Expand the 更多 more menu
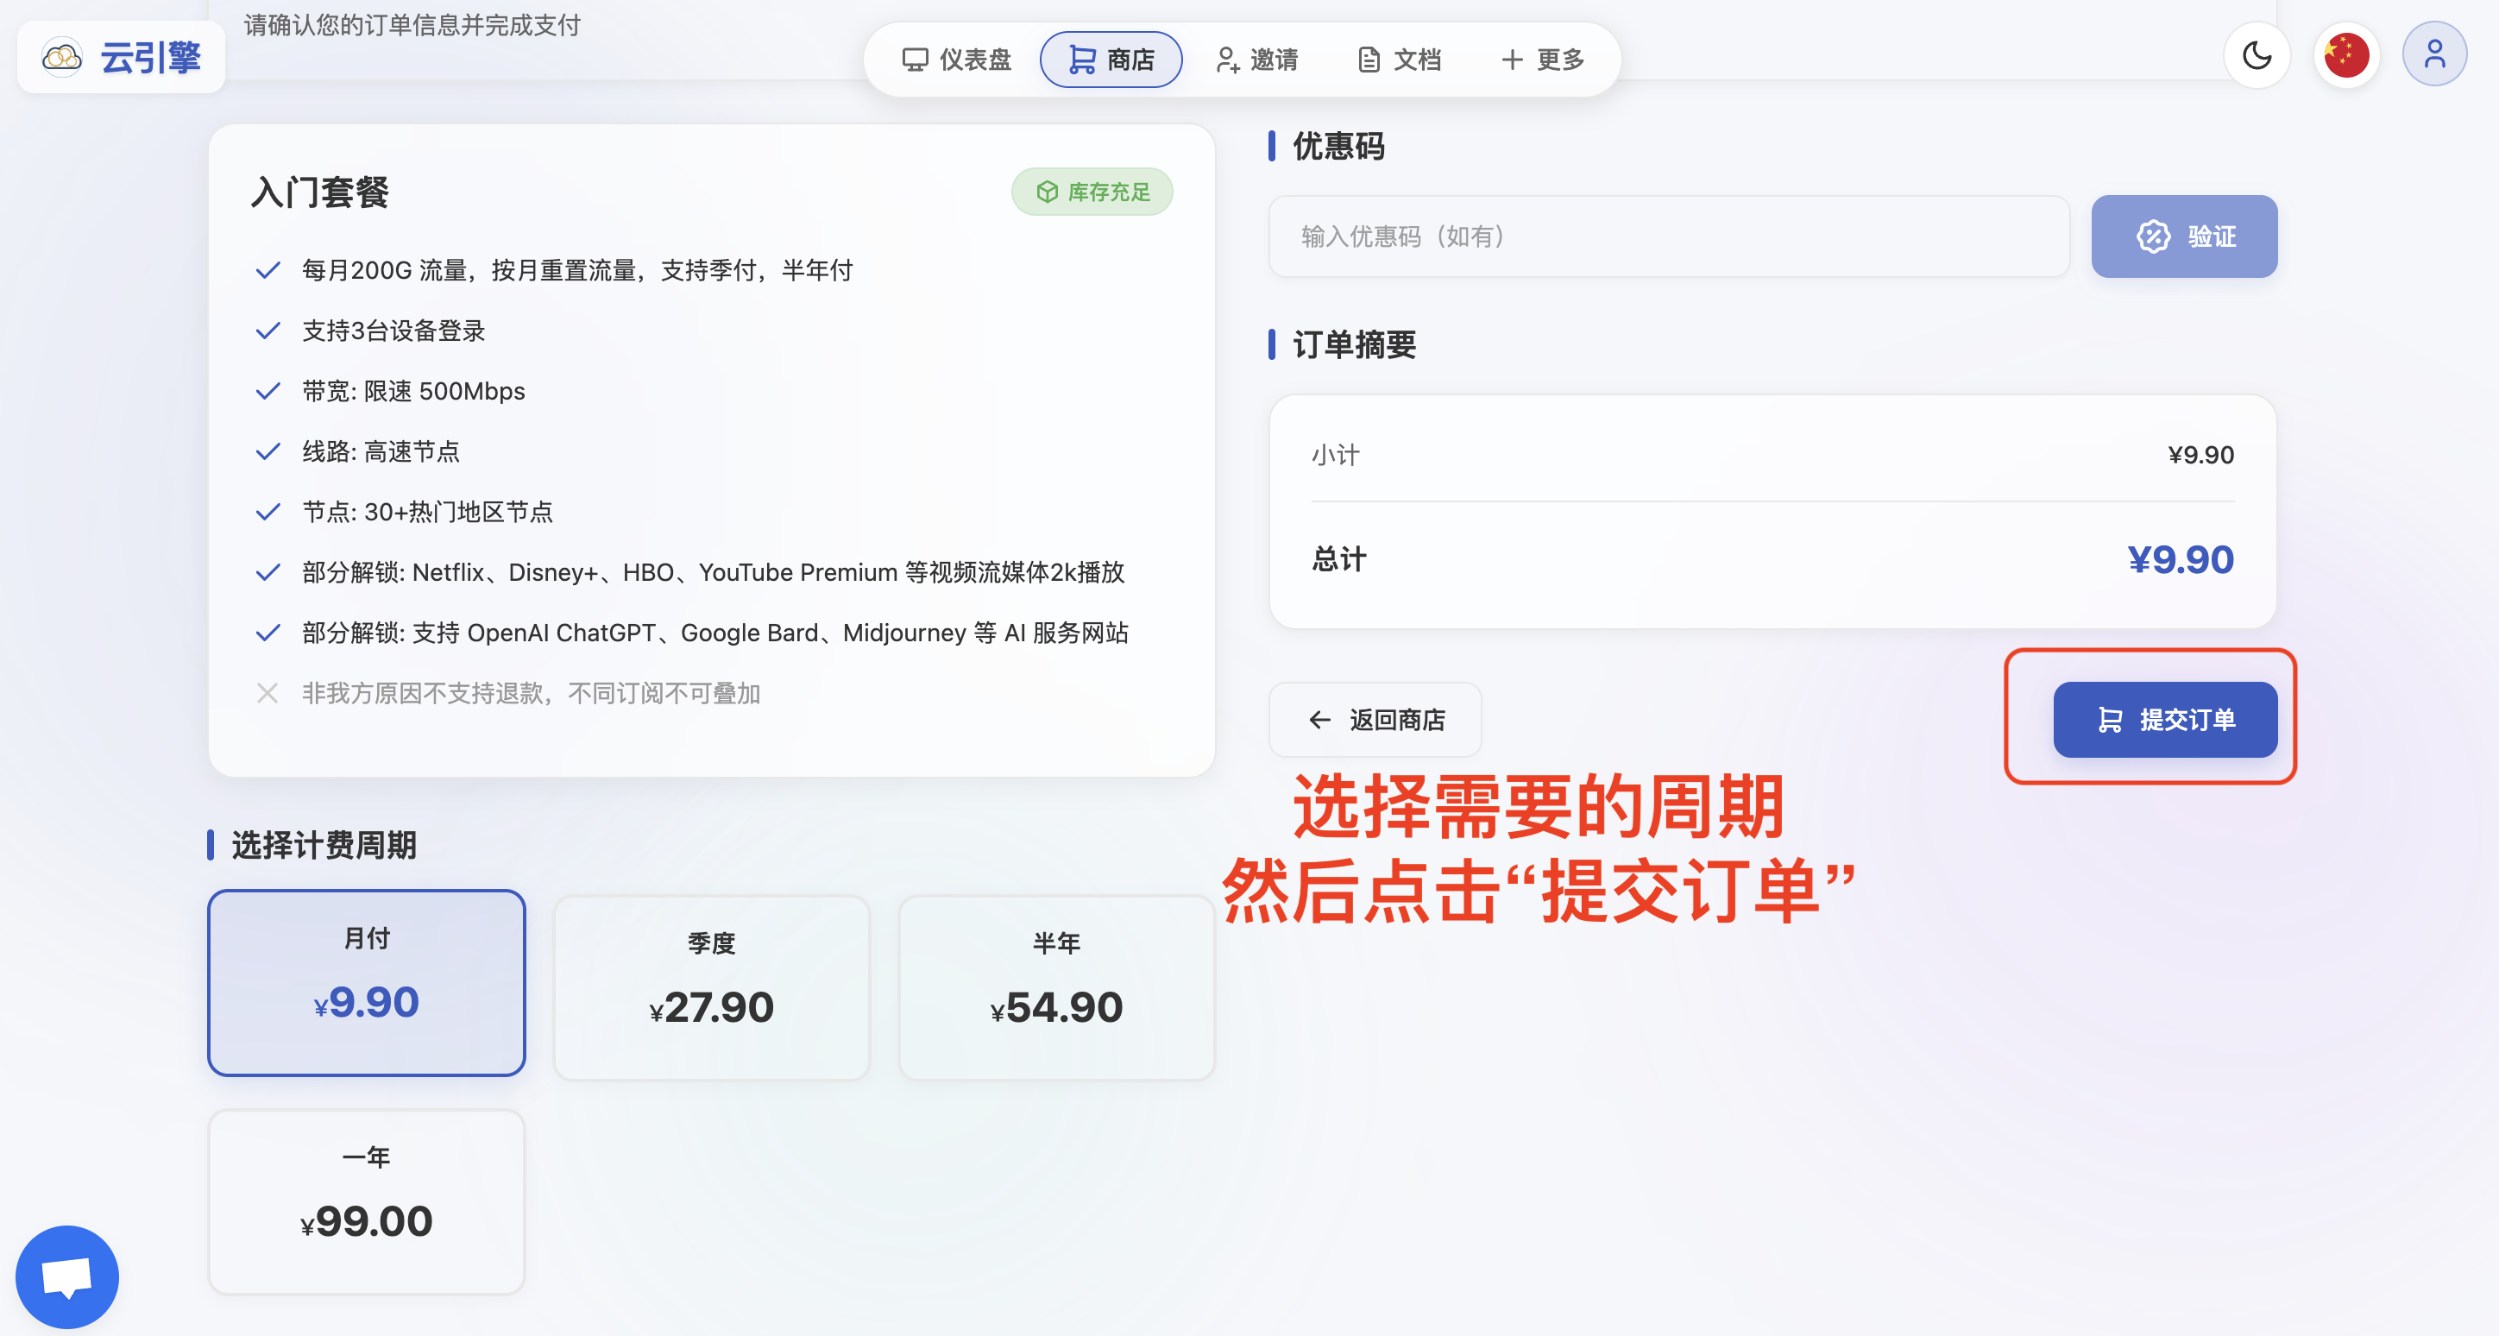 pos(1543,60)
